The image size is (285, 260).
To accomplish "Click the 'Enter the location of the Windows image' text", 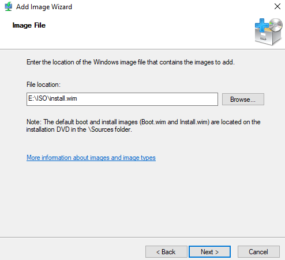I will tap(130, 62).
